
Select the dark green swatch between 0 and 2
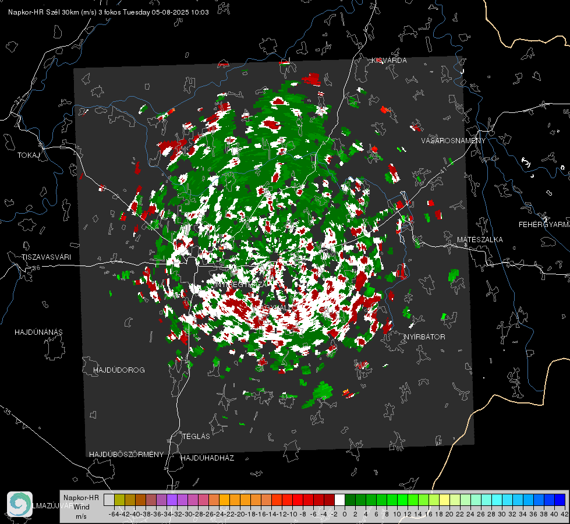point(350,500)
